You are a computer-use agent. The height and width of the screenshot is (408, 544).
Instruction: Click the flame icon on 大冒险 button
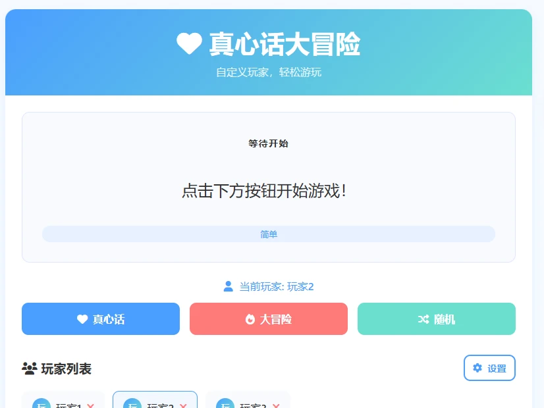tap(250, 319)
